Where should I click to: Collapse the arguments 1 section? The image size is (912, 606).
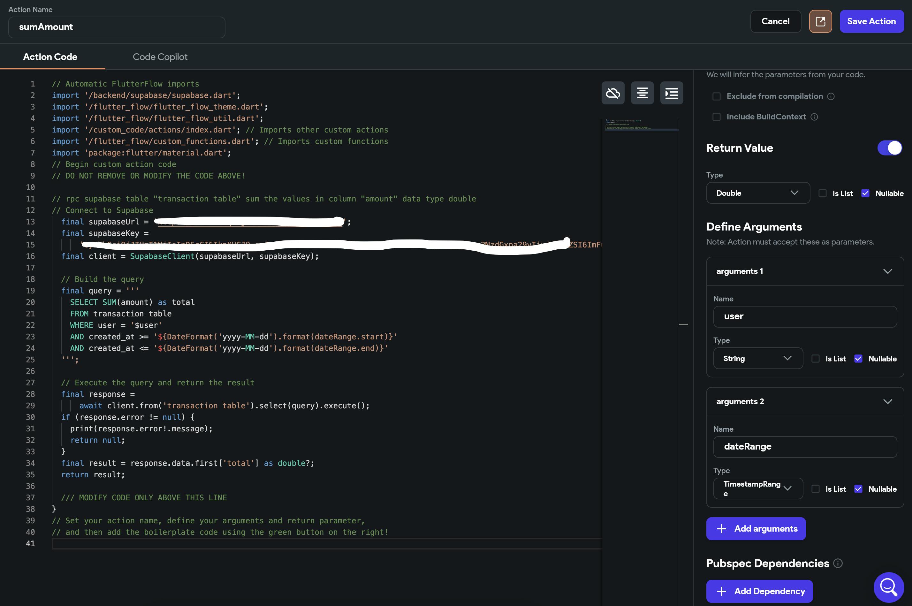[x=888, y=271]
